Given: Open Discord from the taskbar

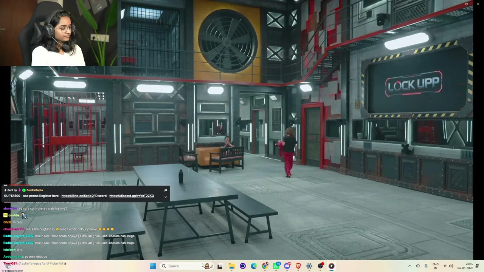Looking at the screenshot, I should pyautogui.click(x=287, y=266).
